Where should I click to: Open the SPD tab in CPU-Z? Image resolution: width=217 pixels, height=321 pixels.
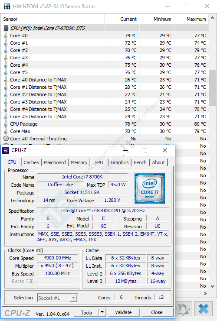(99, 162)
